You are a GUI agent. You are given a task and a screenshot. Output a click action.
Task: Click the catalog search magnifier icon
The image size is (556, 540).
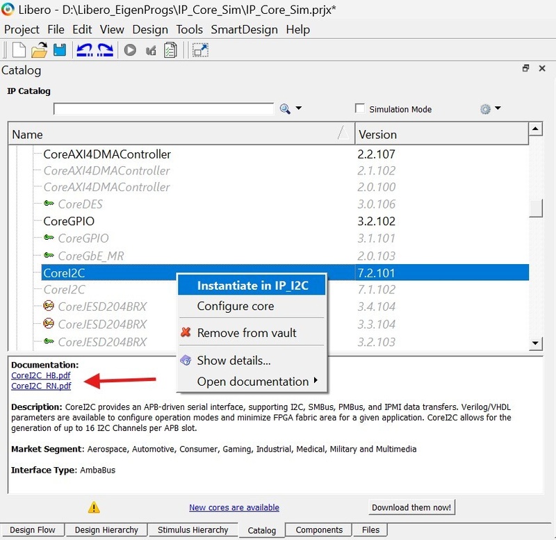tap(285, 108)
